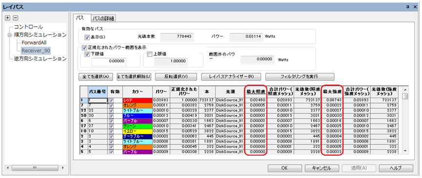422x178 pixels.
Task: Close the レイパス panel
Action: click(415, 6)
